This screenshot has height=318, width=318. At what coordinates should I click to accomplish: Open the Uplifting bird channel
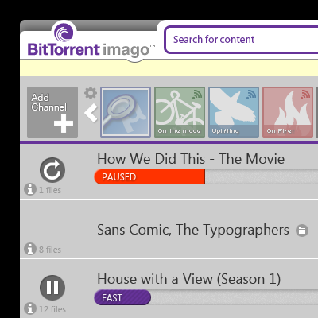tap(234, 112)
